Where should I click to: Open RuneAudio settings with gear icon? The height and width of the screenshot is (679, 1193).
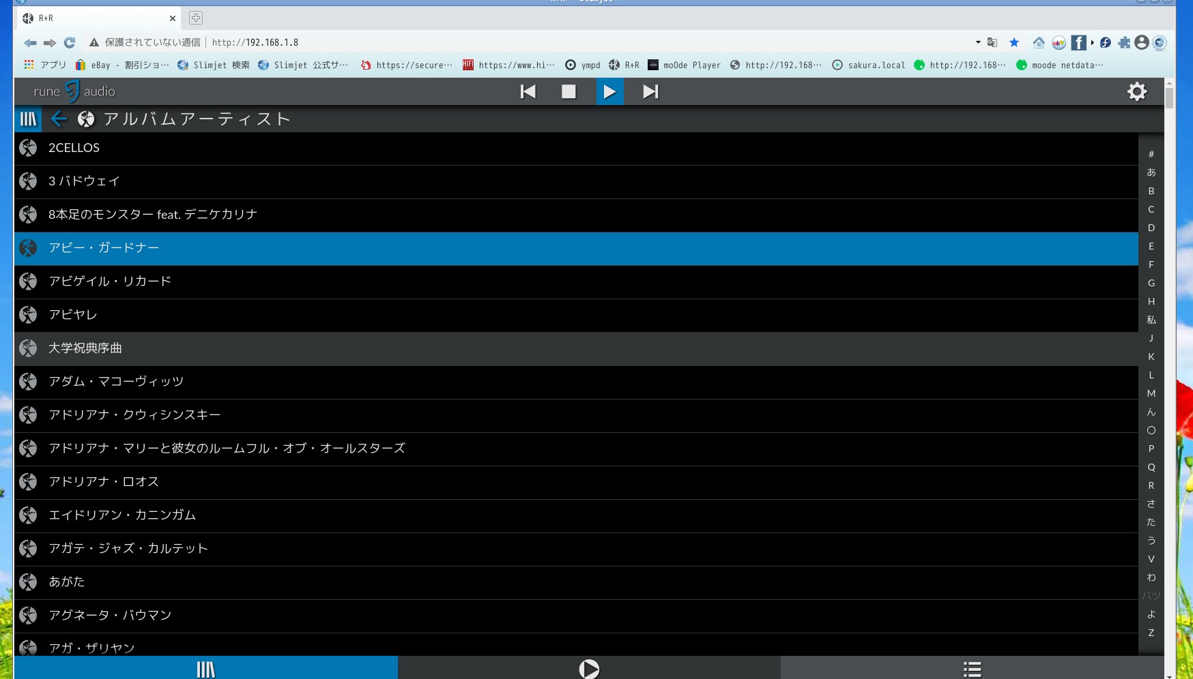pyautogui.click(x=1137, y=91)
